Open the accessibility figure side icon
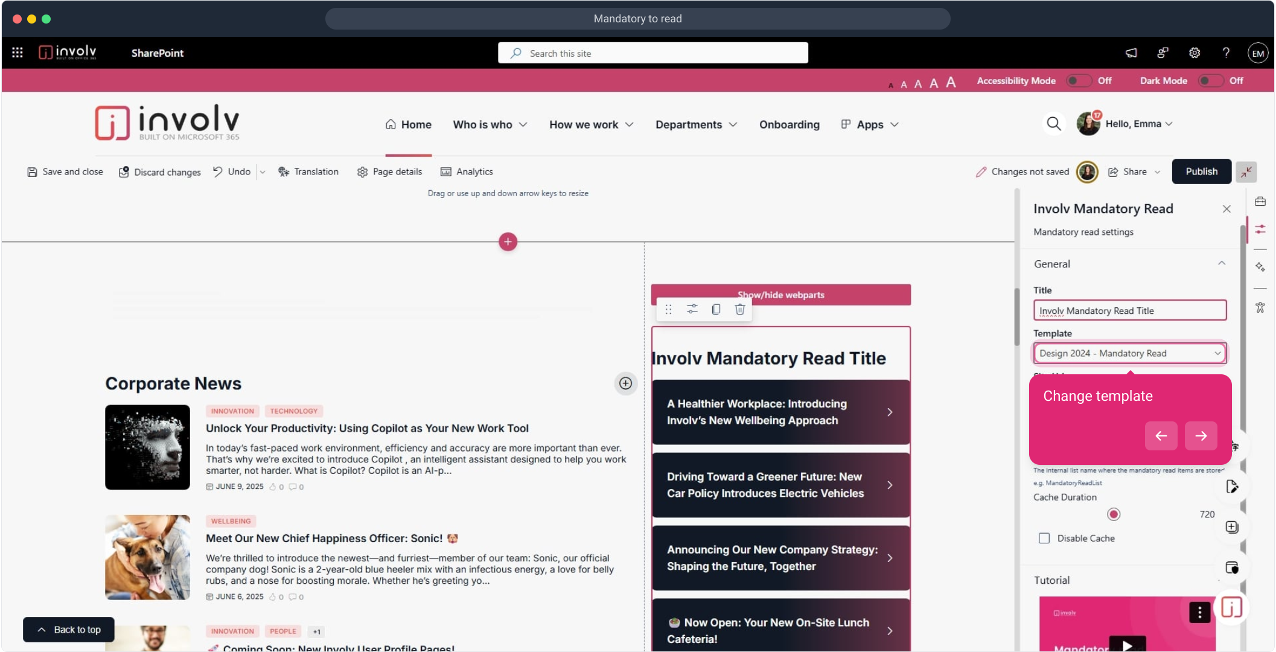The height and width of the screenshot is (652, 1276). pos(1260,308)
